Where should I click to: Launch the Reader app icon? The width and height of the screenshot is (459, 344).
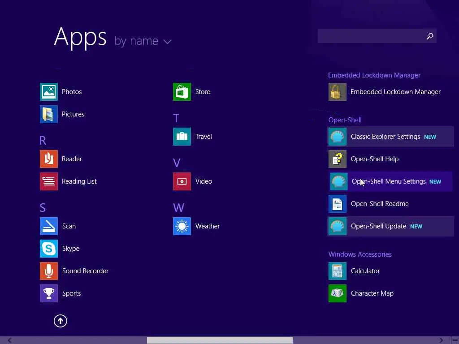48,159
